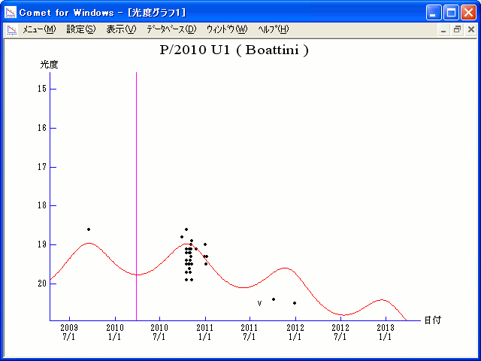
Task: Click the graph document icon in menu bar
Action: pos(11,29)
